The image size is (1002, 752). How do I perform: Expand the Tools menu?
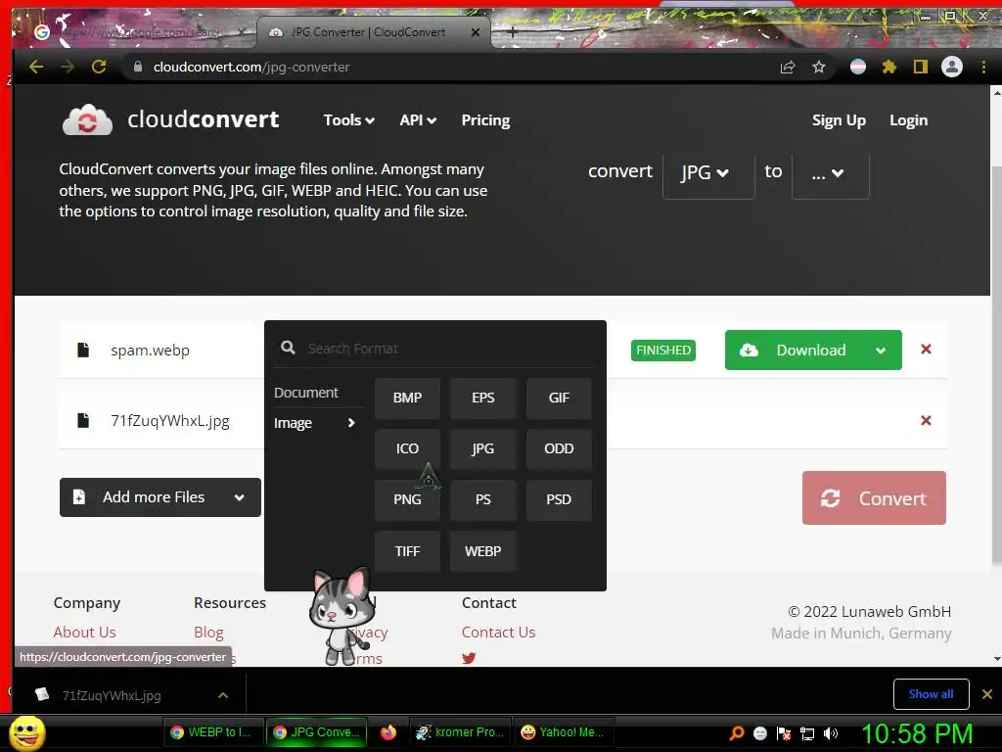[x=349, y=120]
